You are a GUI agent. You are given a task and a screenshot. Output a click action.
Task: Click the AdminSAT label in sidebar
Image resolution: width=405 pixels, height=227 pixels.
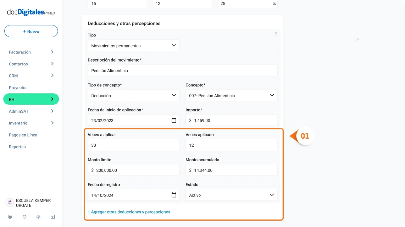(18, 111)
